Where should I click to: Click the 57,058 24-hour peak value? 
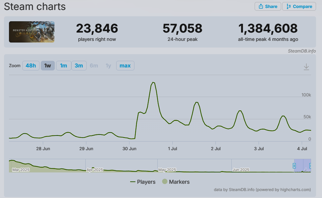(182, 28)
